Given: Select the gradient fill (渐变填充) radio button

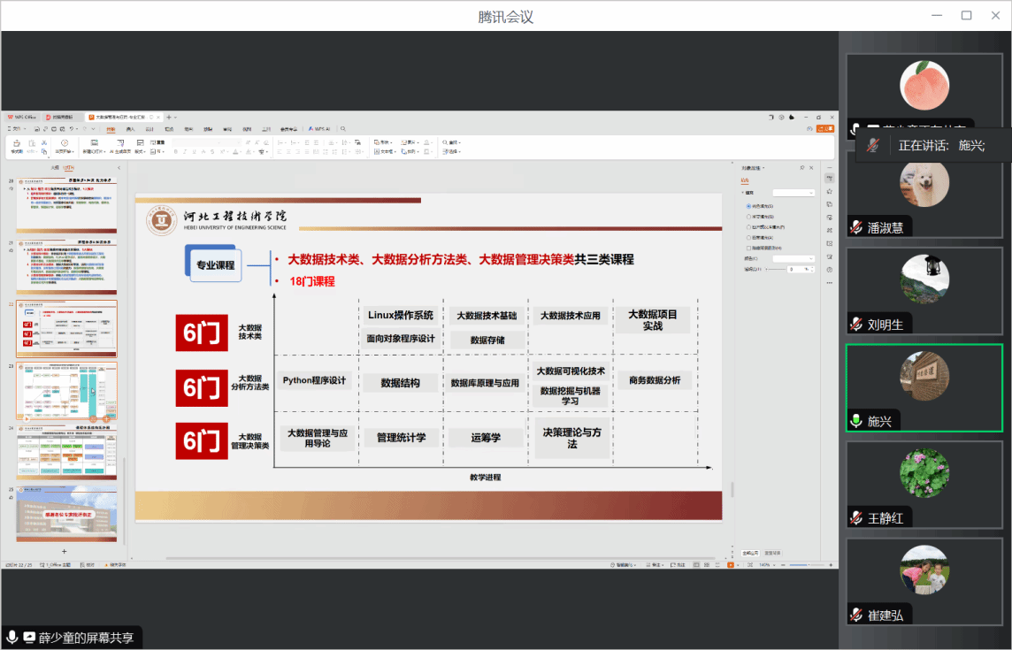Looking at the screenshot, I should [748, 217].
